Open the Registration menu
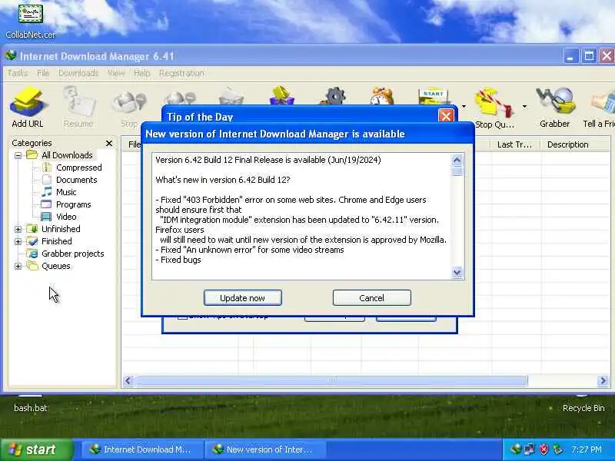This screenshot has width=615, height=461. point(181,73)
